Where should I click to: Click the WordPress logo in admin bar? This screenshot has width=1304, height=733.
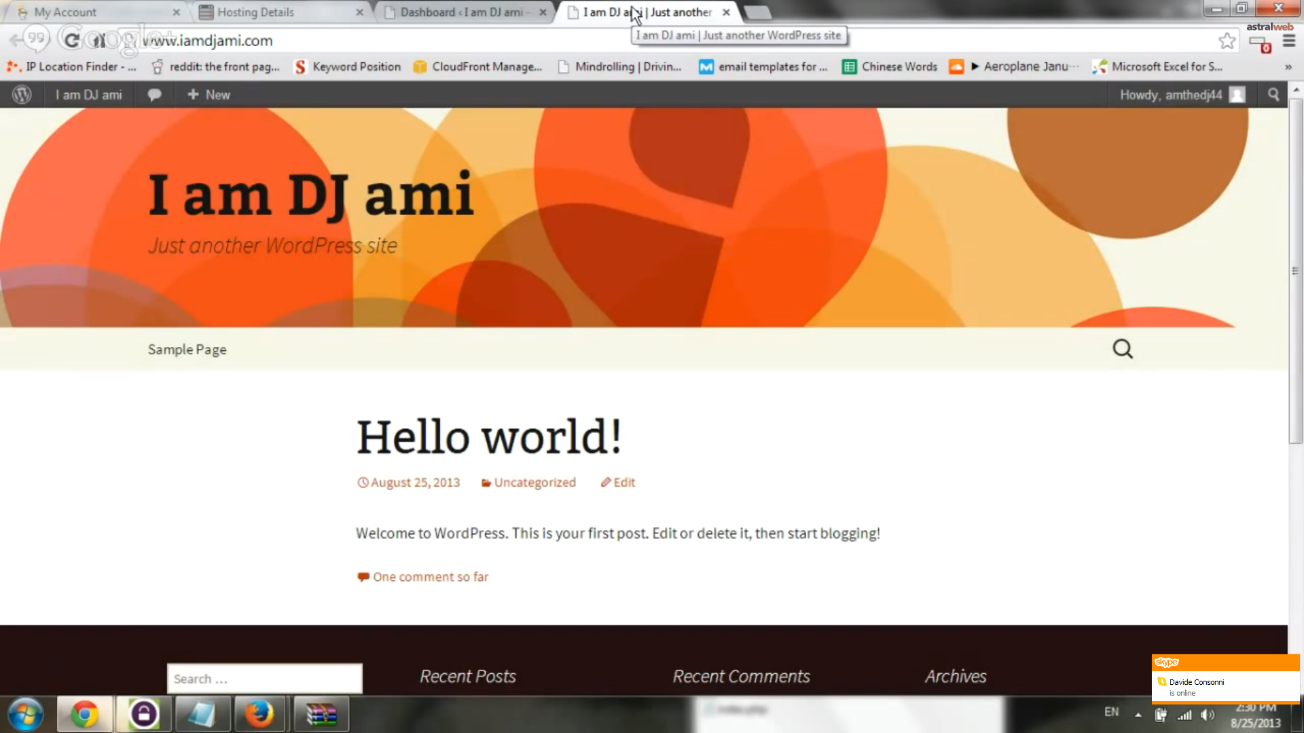[22, 95]
